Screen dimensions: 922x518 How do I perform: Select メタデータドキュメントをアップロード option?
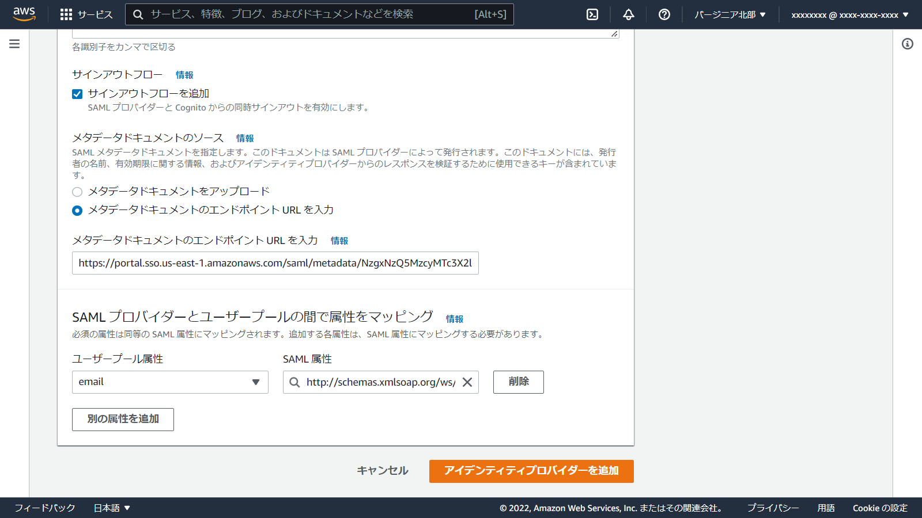click(x=77, y=192)
